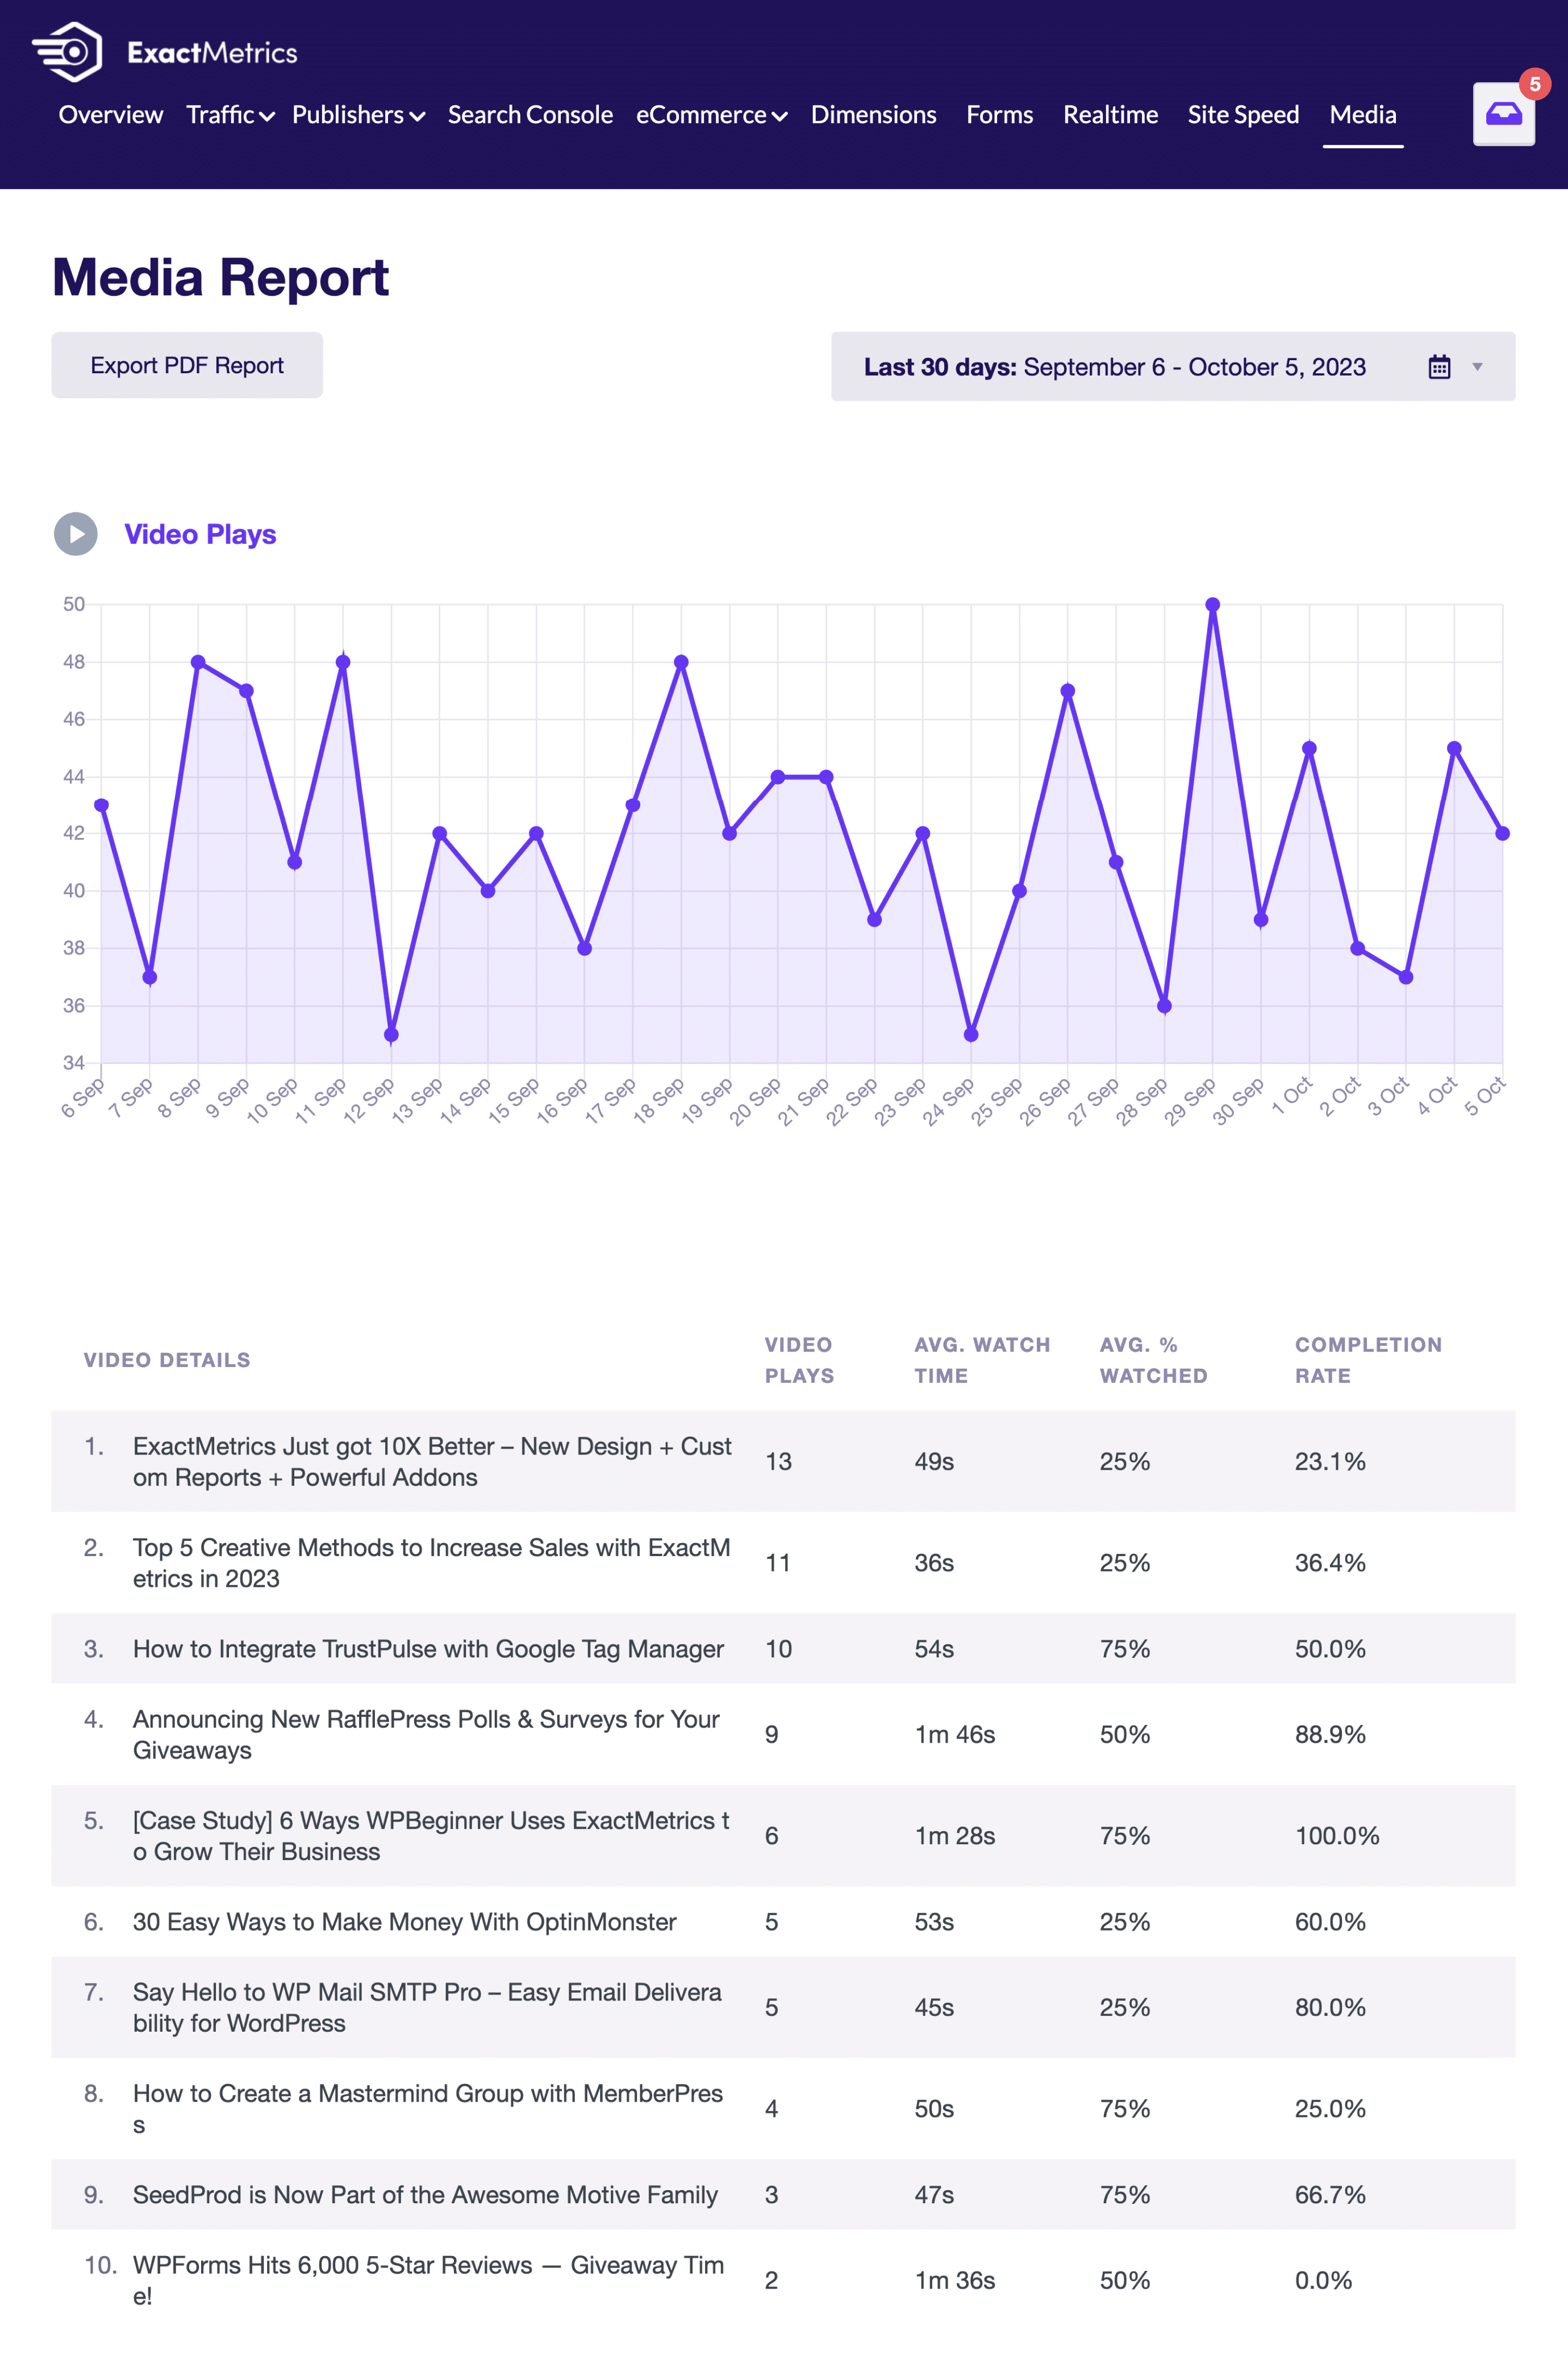
Task: Open the Realtime report tab
Action: point(1110,115)
